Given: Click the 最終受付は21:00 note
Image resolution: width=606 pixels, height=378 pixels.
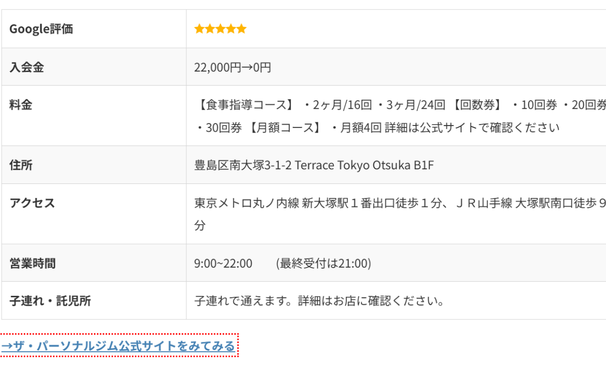Looking at the screenshot, I should [x=324, y=263].
